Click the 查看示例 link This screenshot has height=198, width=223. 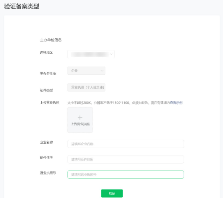176,103
